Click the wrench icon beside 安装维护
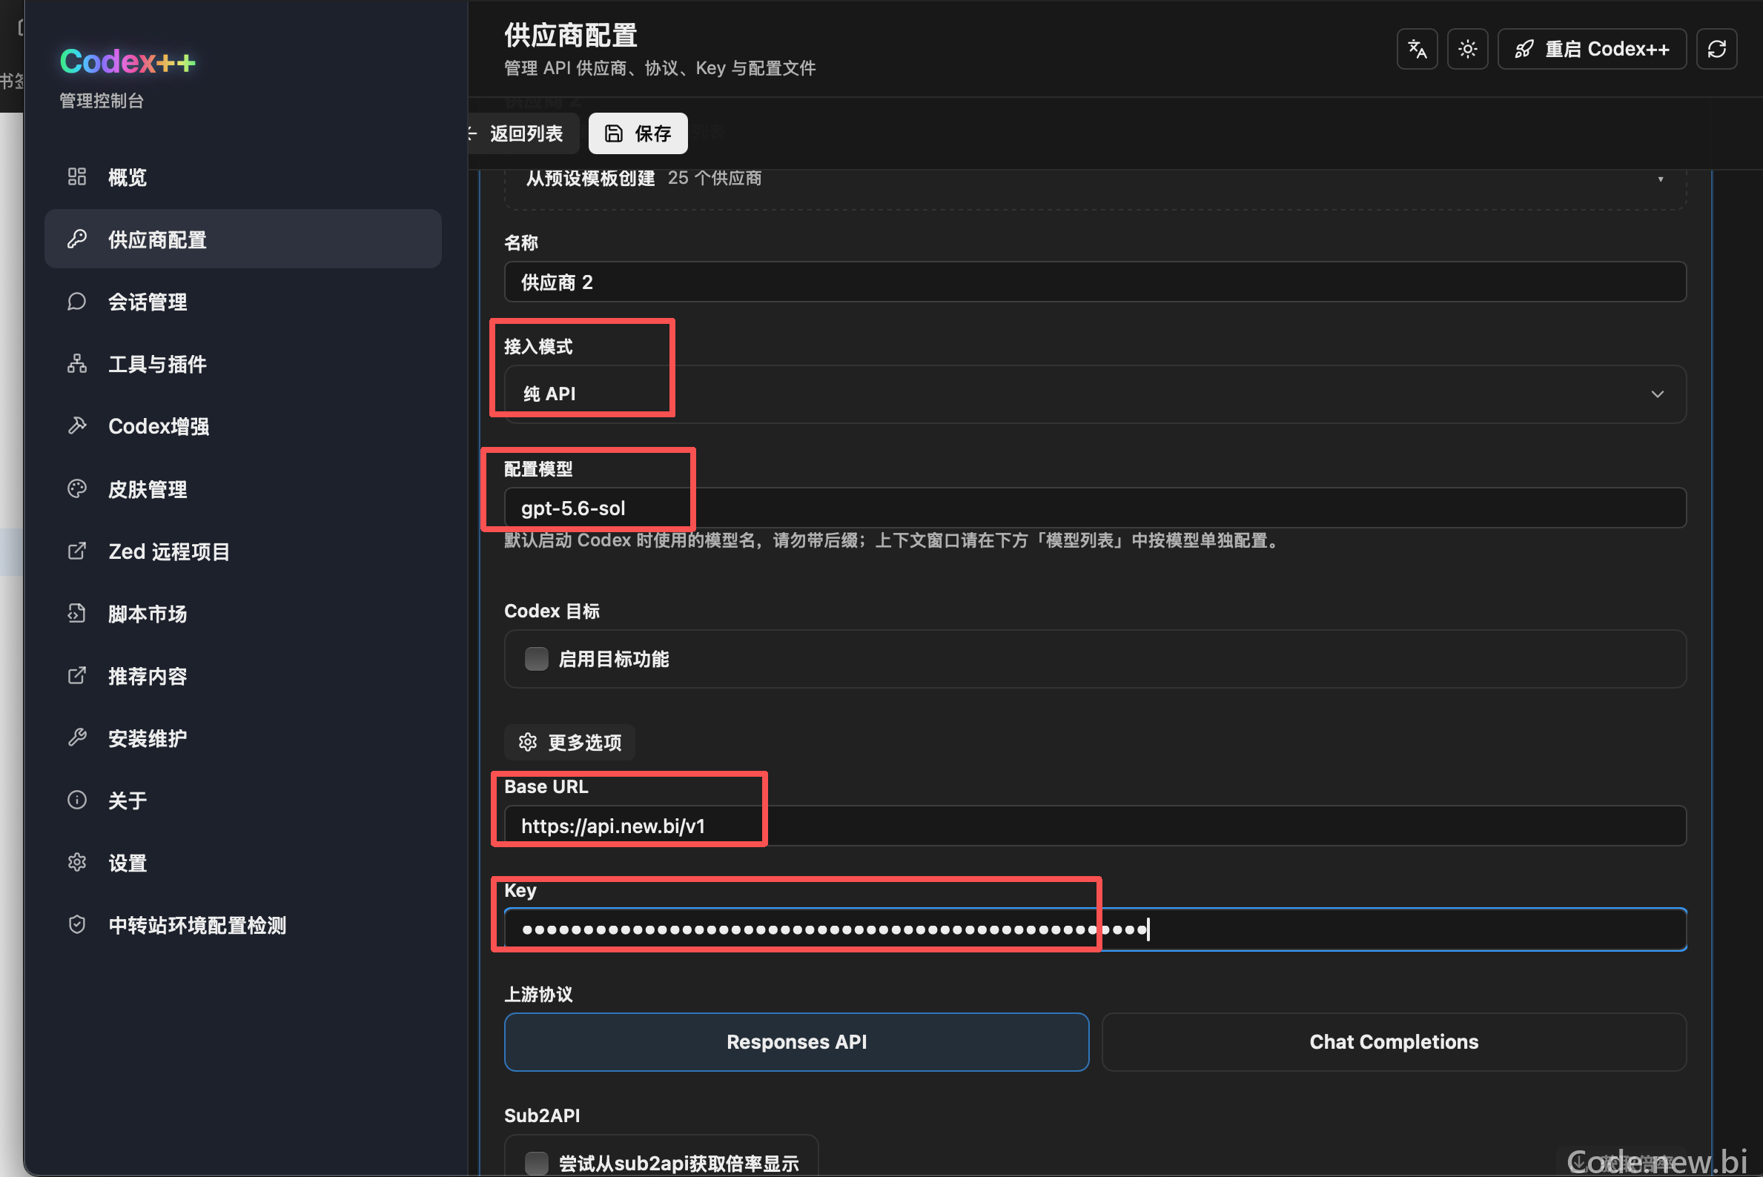Viewport: 1763px width, 1177px height. (x=76, y=738)
